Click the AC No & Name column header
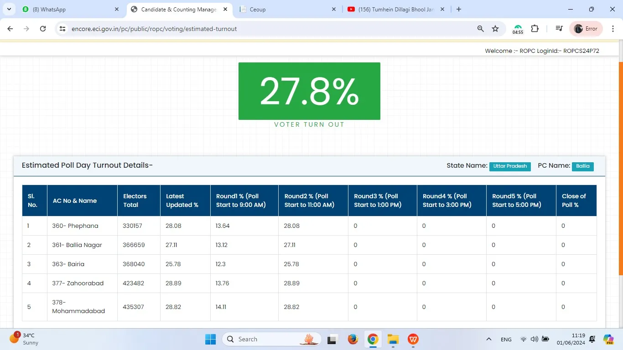Viewport: 623px width, 350px height. pyautogui.click(x=82, y=201)
